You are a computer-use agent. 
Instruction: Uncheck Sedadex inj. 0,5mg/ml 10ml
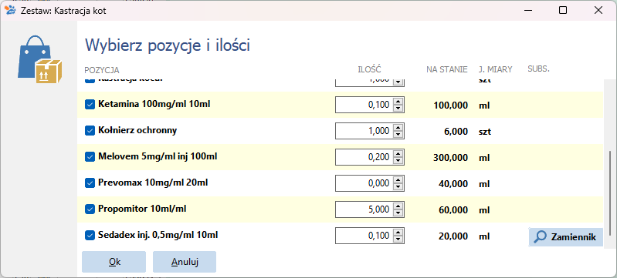90,236
